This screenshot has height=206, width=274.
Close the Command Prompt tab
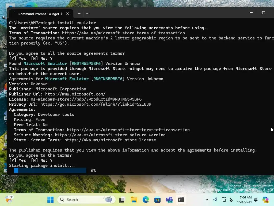point(68,14)
